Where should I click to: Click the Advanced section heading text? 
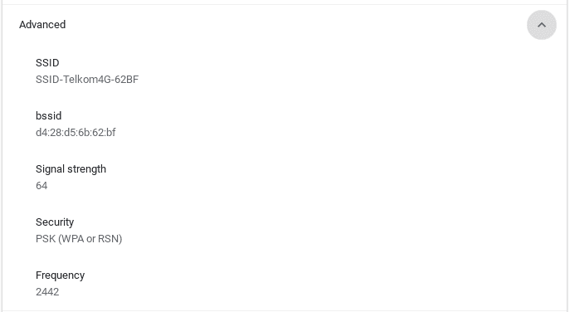tap(42, 25)
